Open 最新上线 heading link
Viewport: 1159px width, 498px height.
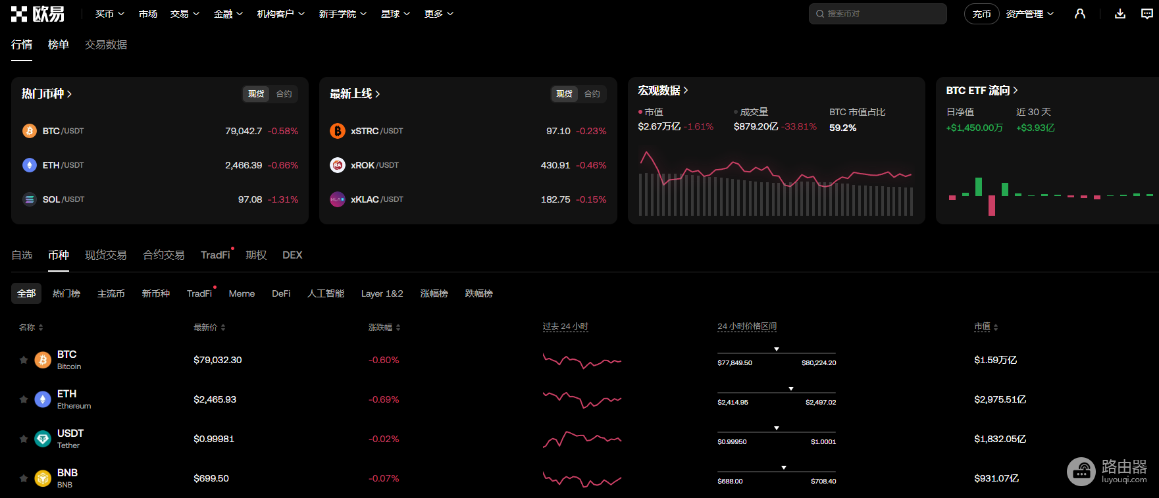click(x=355, y=94)
